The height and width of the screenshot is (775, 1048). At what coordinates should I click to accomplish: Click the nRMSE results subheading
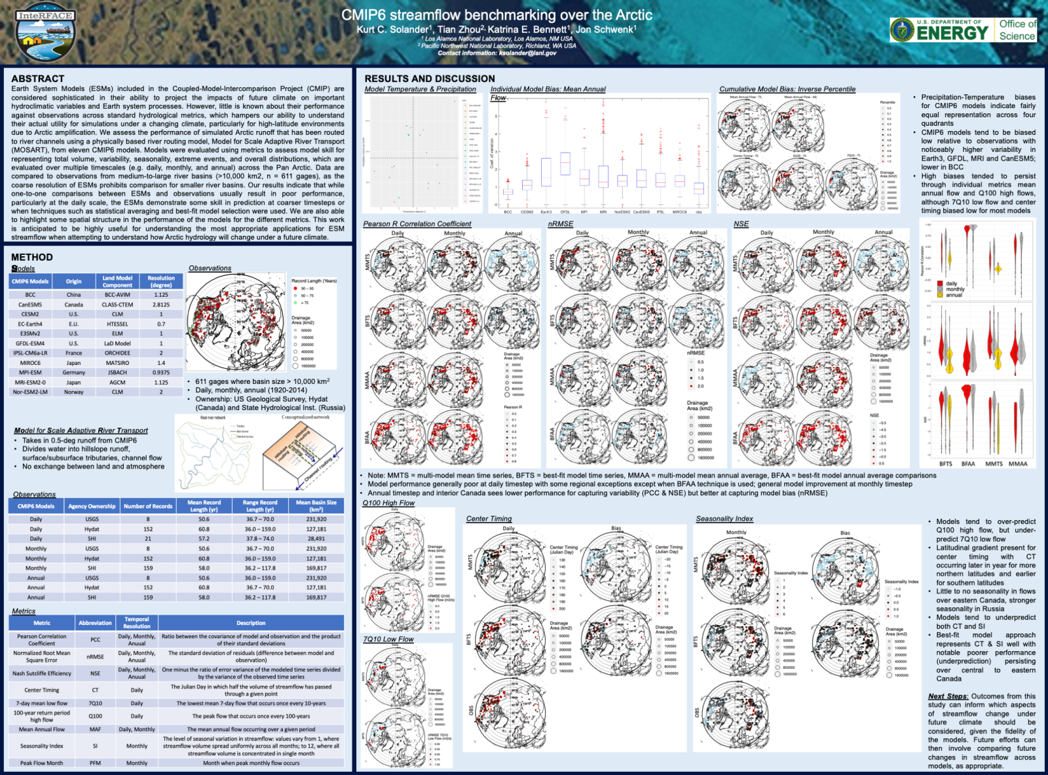coord(561,224)
